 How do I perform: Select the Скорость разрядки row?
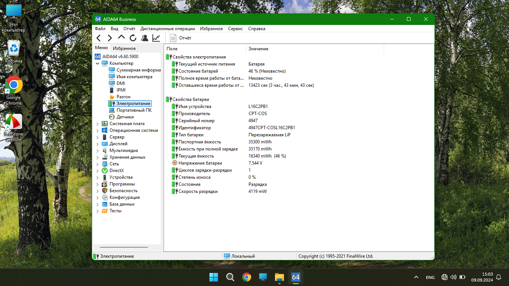pos(198,191)
